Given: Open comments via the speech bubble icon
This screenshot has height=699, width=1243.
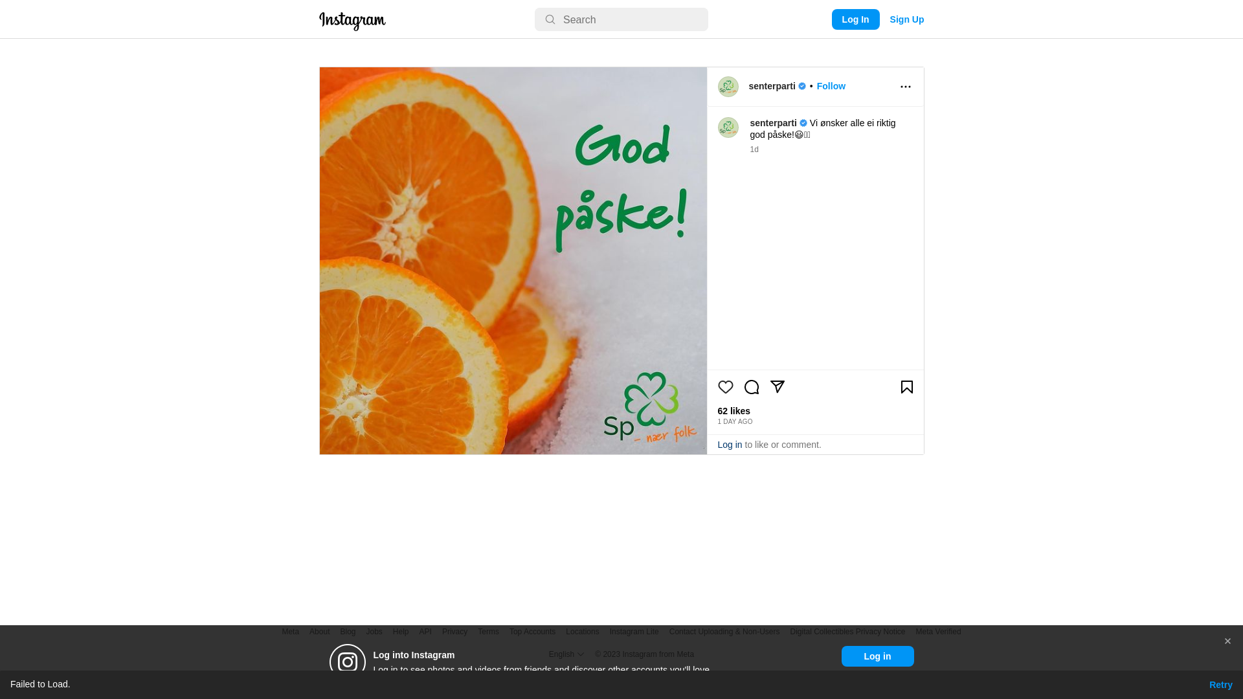Looking at the screenshot, I should [x=751, y=387].
